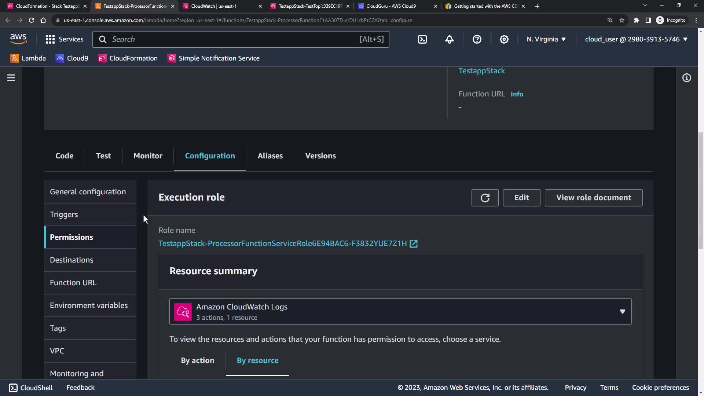
Task: Open the cloud_user account dropdown
Action: 636,39
